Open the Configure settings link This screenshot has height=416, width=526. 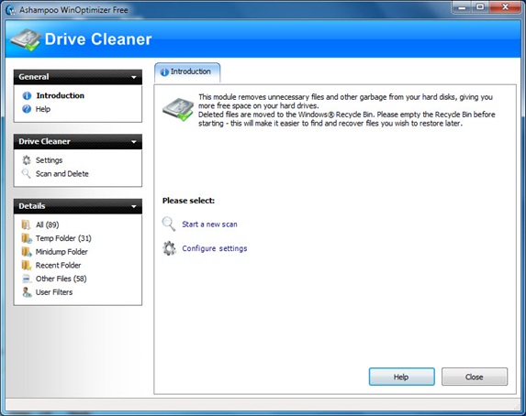tap(215, 248)
